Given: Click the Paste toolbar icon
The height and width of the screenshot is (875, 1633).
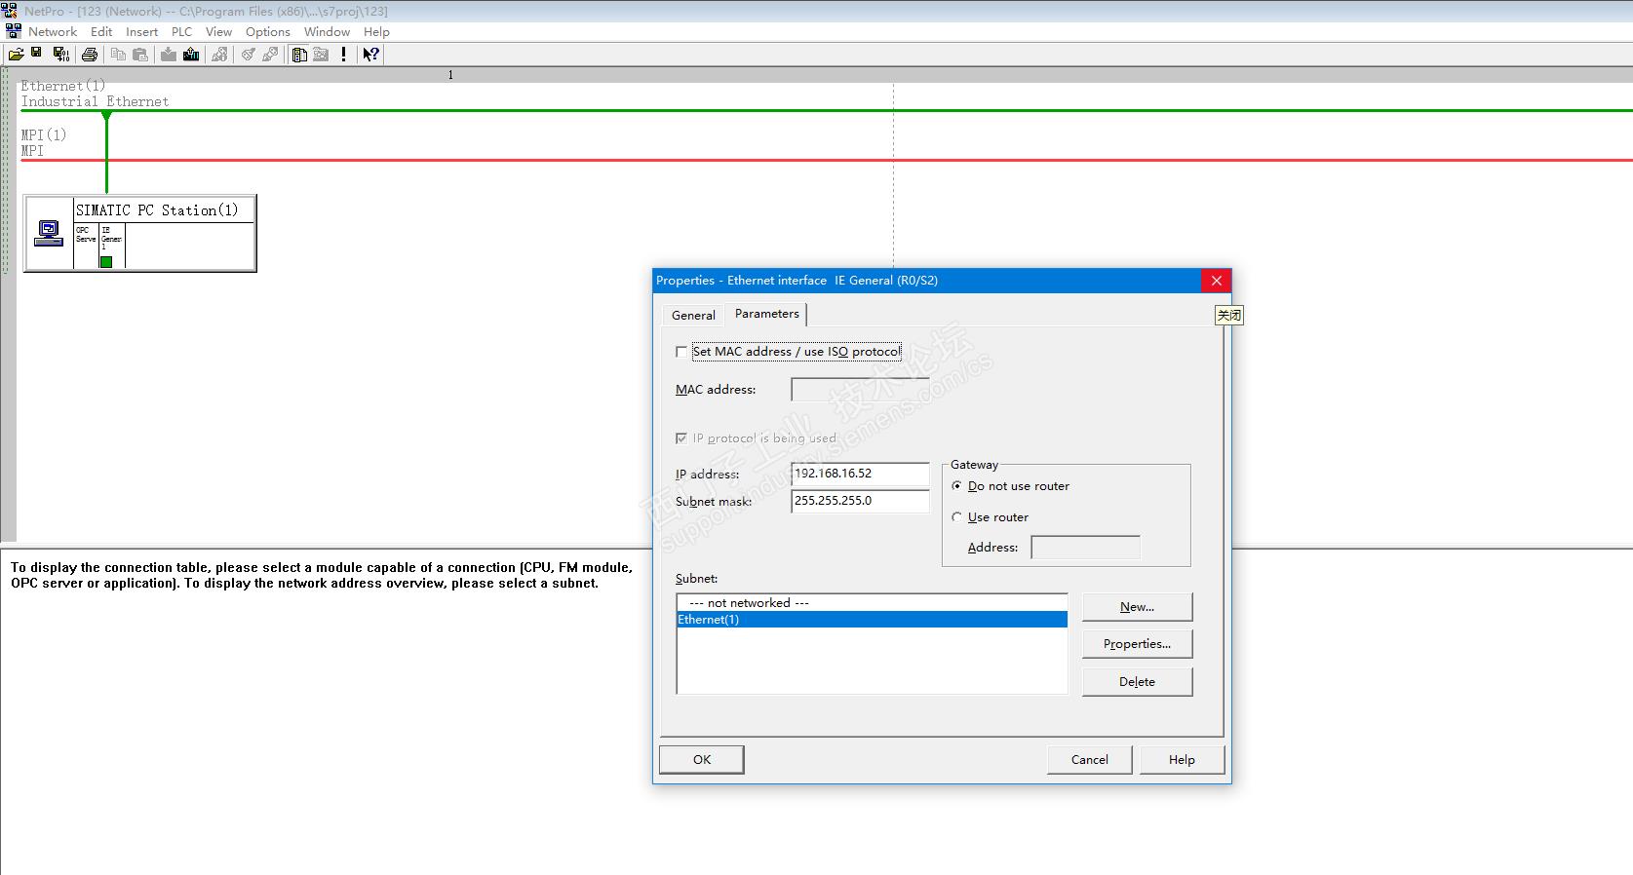Looking at the screenshot, I should [140, 55].
